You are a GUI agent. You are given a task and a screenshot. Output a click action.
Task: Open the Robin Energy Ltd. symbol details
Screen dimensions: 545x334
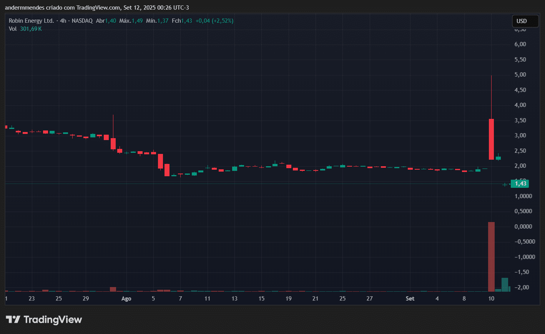32,21
